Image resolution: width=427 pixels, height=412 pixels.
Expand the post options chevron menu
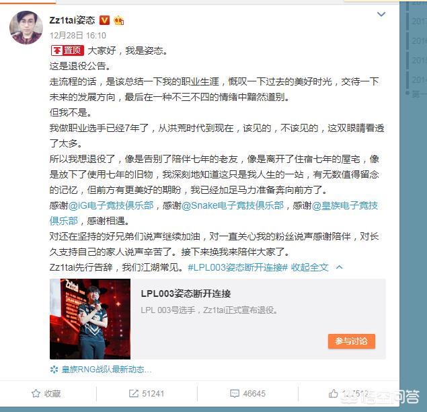tap(381, 14)
